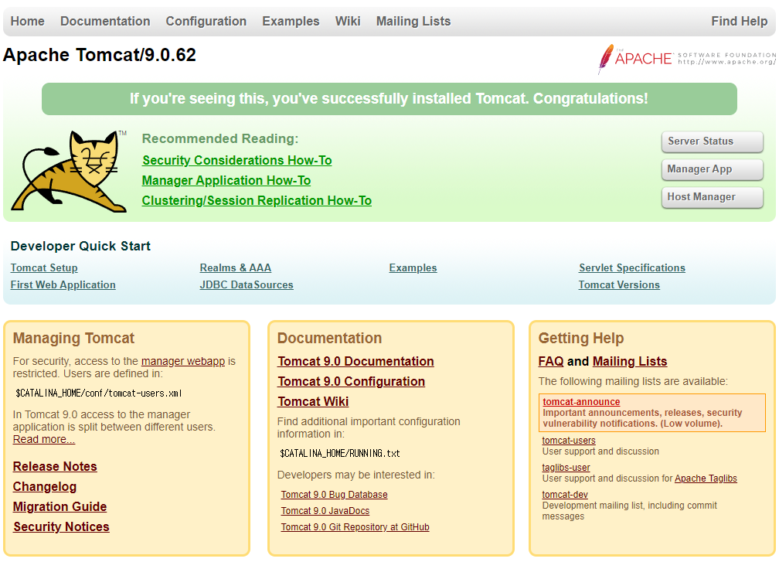
Task: Open Examples link under Developer Quick Start
Action: [413, 267]
